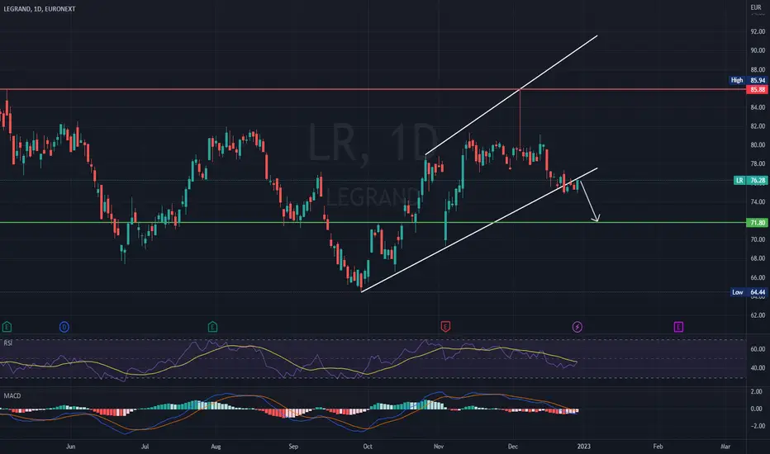Open the red earnings E marker in November
The width and height of the screenshot is (770, 454).
tap(445, 327)
